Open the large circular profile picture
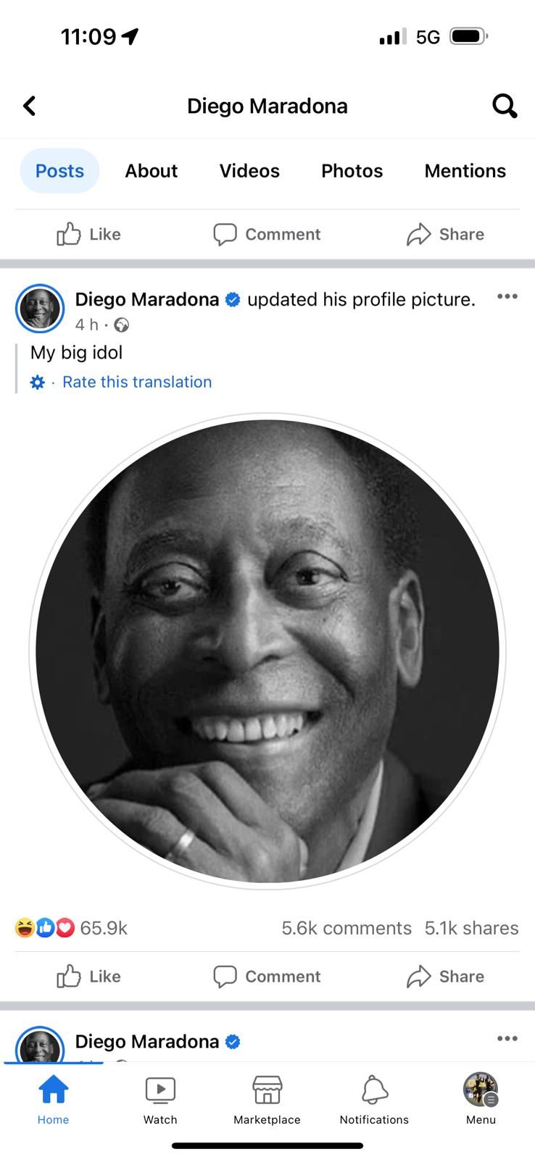Viewport: 535px width, 1159px height. [267, 650]
